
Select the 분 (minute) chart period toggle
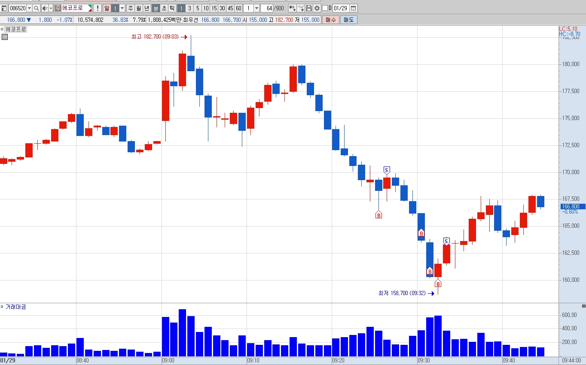tap(156, 8)
